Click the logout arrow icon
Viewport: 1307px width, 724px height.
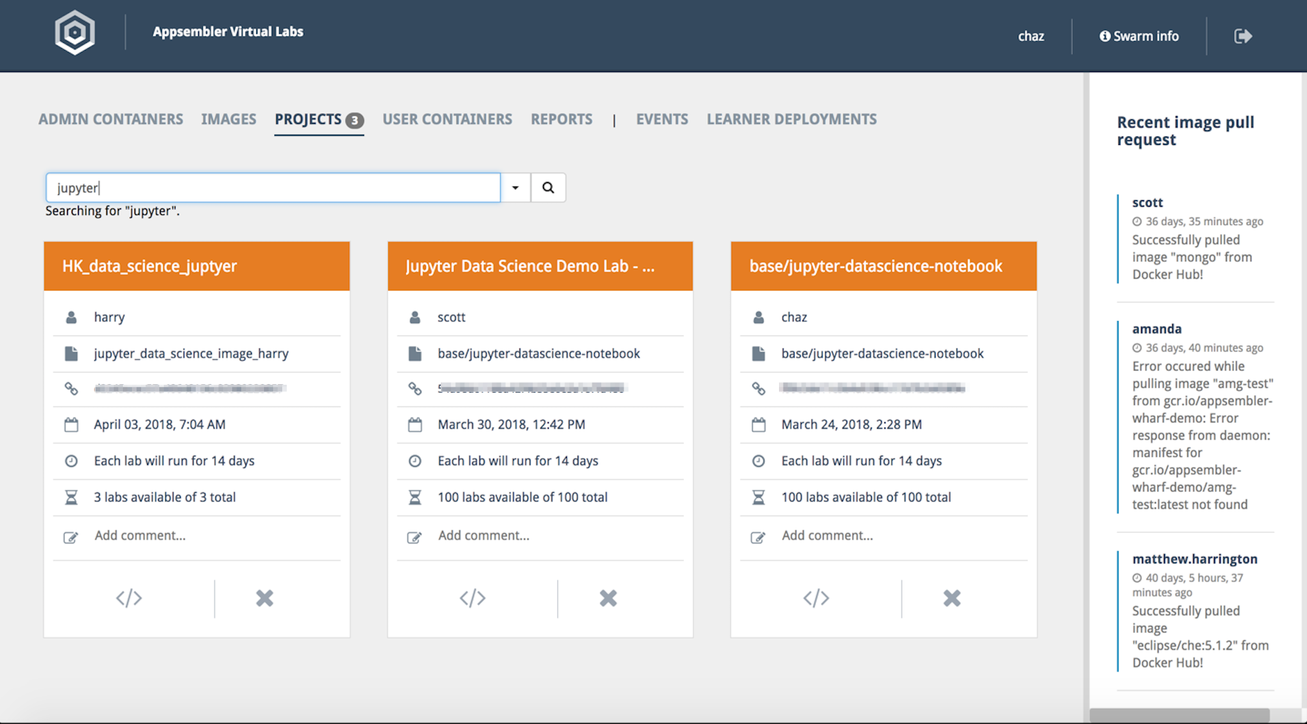click(x=1243, y=36)
